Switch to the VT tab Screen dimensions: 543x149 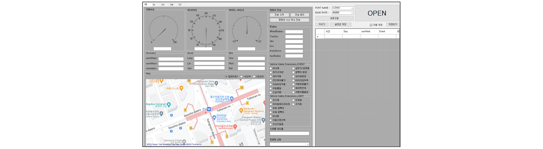point(180,5)
